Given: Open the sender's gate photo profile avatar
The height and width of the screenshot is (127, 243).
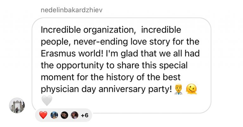Looking at the screenshot, I should [x=17, y=106].
